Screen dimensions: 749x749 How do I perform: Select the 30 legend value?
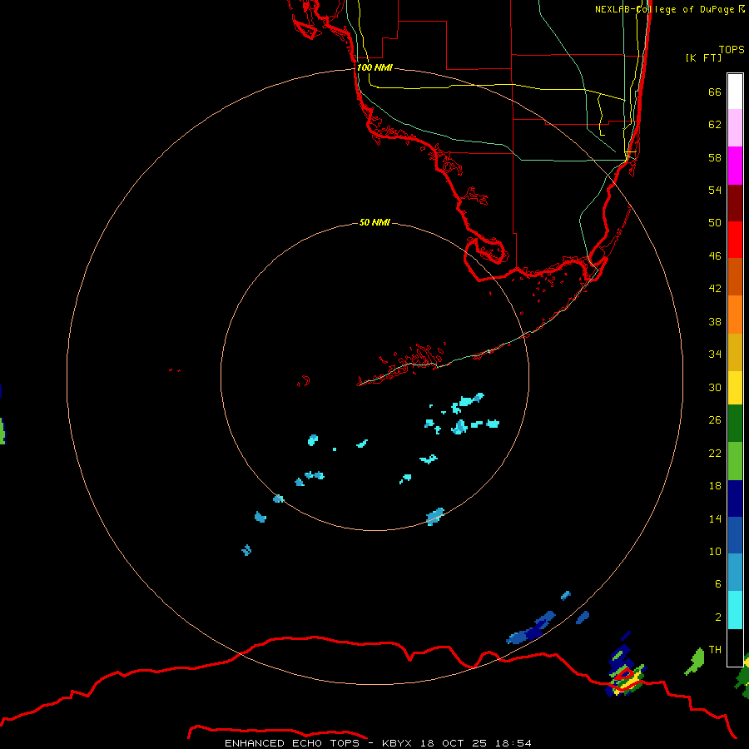[x=715, y=387]
